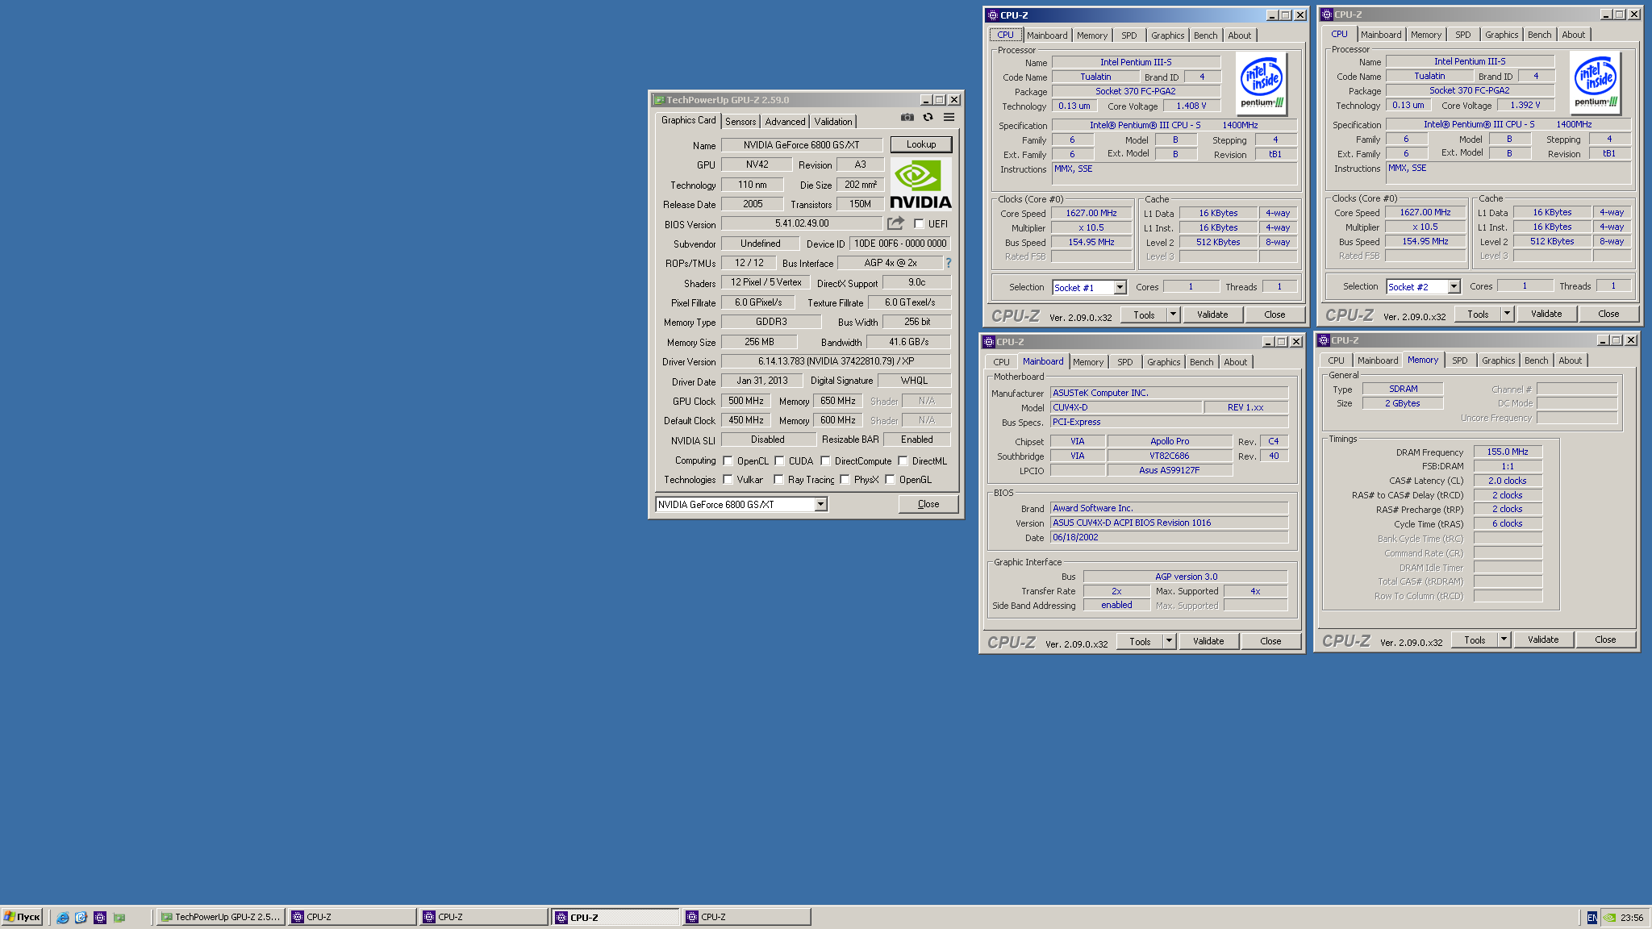
Task: Click the GPU-Z quick launch icon
Action: 119,917
